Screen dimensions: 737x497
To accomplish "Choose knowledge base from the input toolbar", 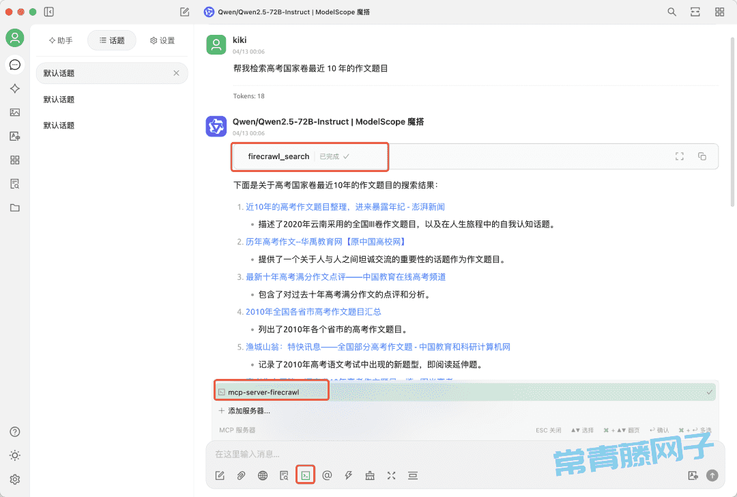I will coord(284,475).
